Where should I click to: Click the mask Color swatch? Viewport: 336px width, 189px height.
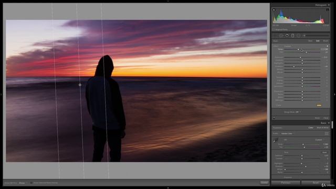[319, 105]
